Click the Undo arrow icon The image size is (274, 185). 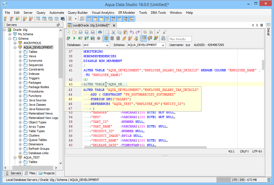[x=132, y=32]
